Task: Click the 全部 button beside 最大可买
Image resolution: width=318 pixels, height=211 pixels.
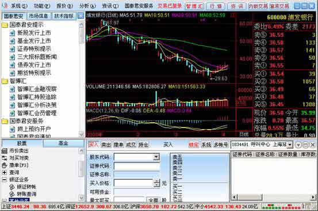Action: click(154, 200)
